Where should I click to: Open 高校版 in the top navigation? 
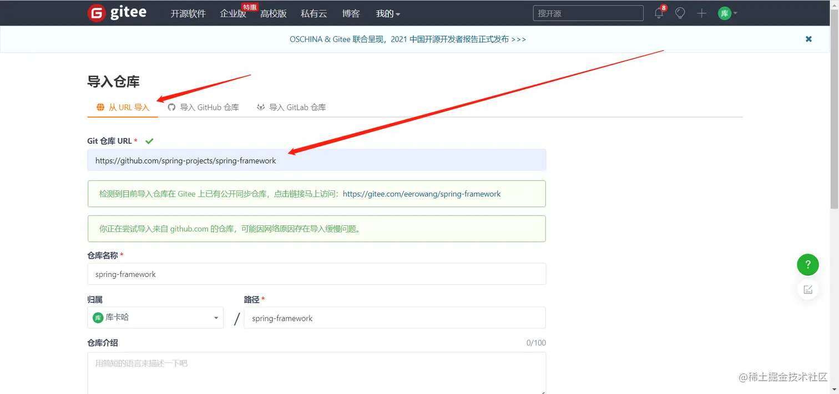pyautogui.click(x=274, y=14)
